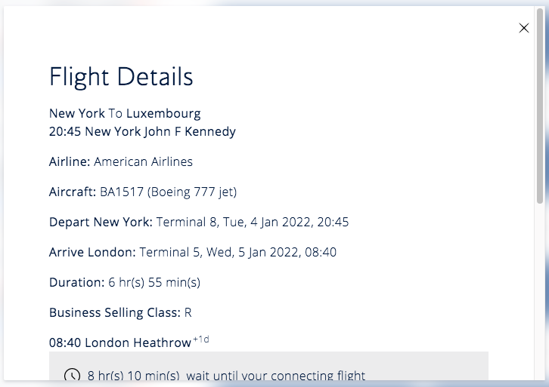Click the clock icon beside connection wait
This screenshot has height=387, width=549.
point(71,375)
